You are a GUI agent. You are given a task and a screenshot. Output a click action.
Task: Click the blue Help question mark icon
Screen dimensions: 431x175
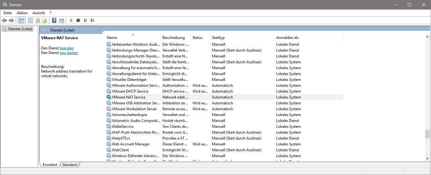tap(54, 20)
